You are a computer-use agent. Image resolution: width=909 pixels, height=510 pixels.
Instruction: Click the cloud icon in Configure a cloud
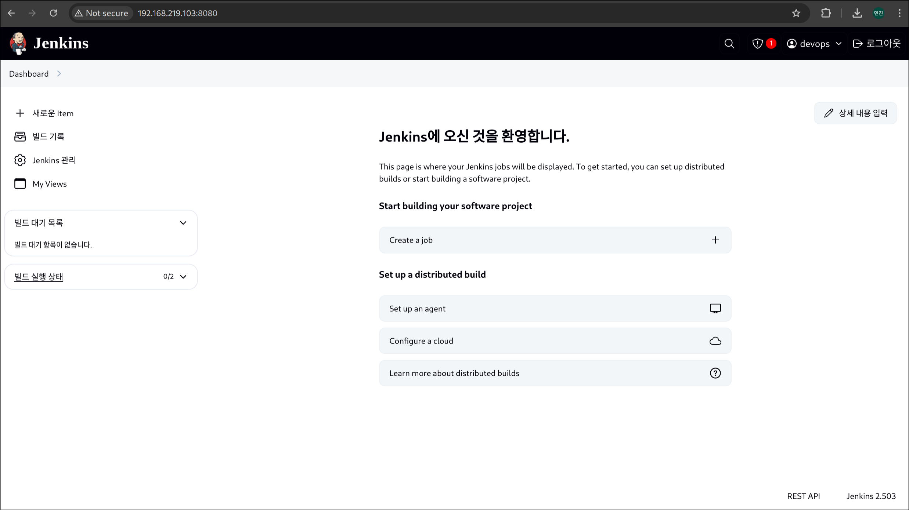[x=715, y=341]
